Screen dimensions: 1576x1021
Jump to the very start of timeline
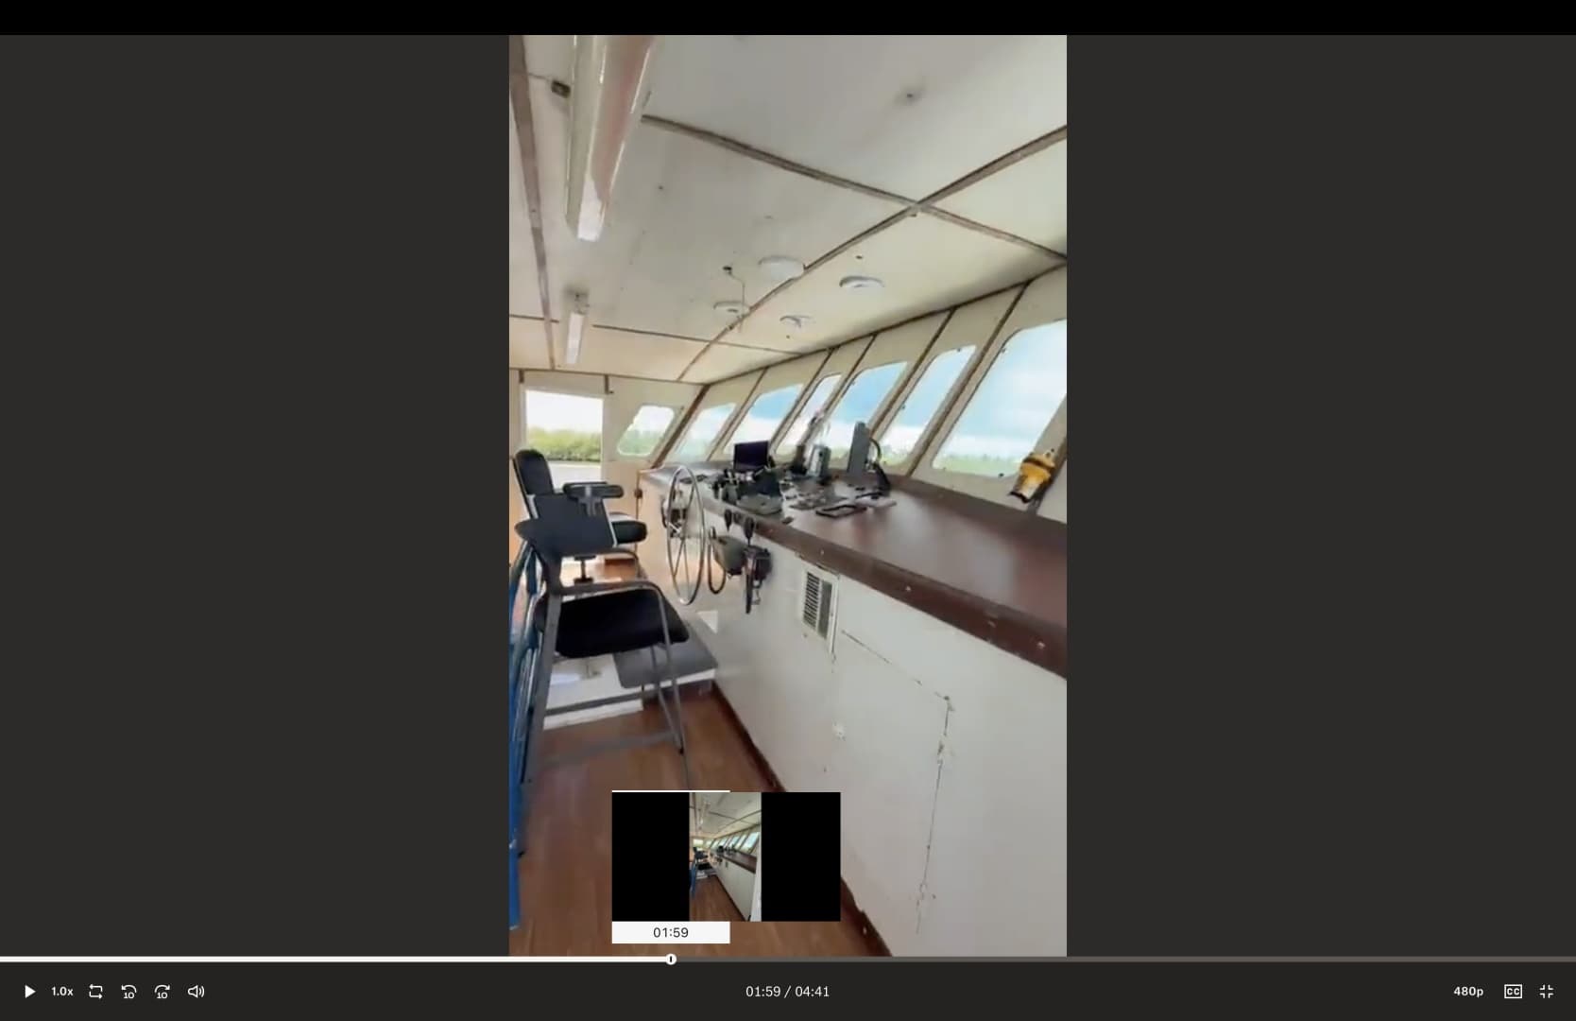(x=2, y=960)
